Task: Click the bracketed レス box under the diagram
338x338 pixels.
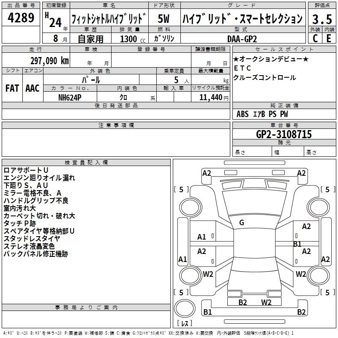Action: pos(185,324)
